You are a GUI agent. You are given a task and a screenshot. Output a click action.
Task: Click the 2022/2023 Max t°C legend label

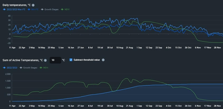(16, 9)
